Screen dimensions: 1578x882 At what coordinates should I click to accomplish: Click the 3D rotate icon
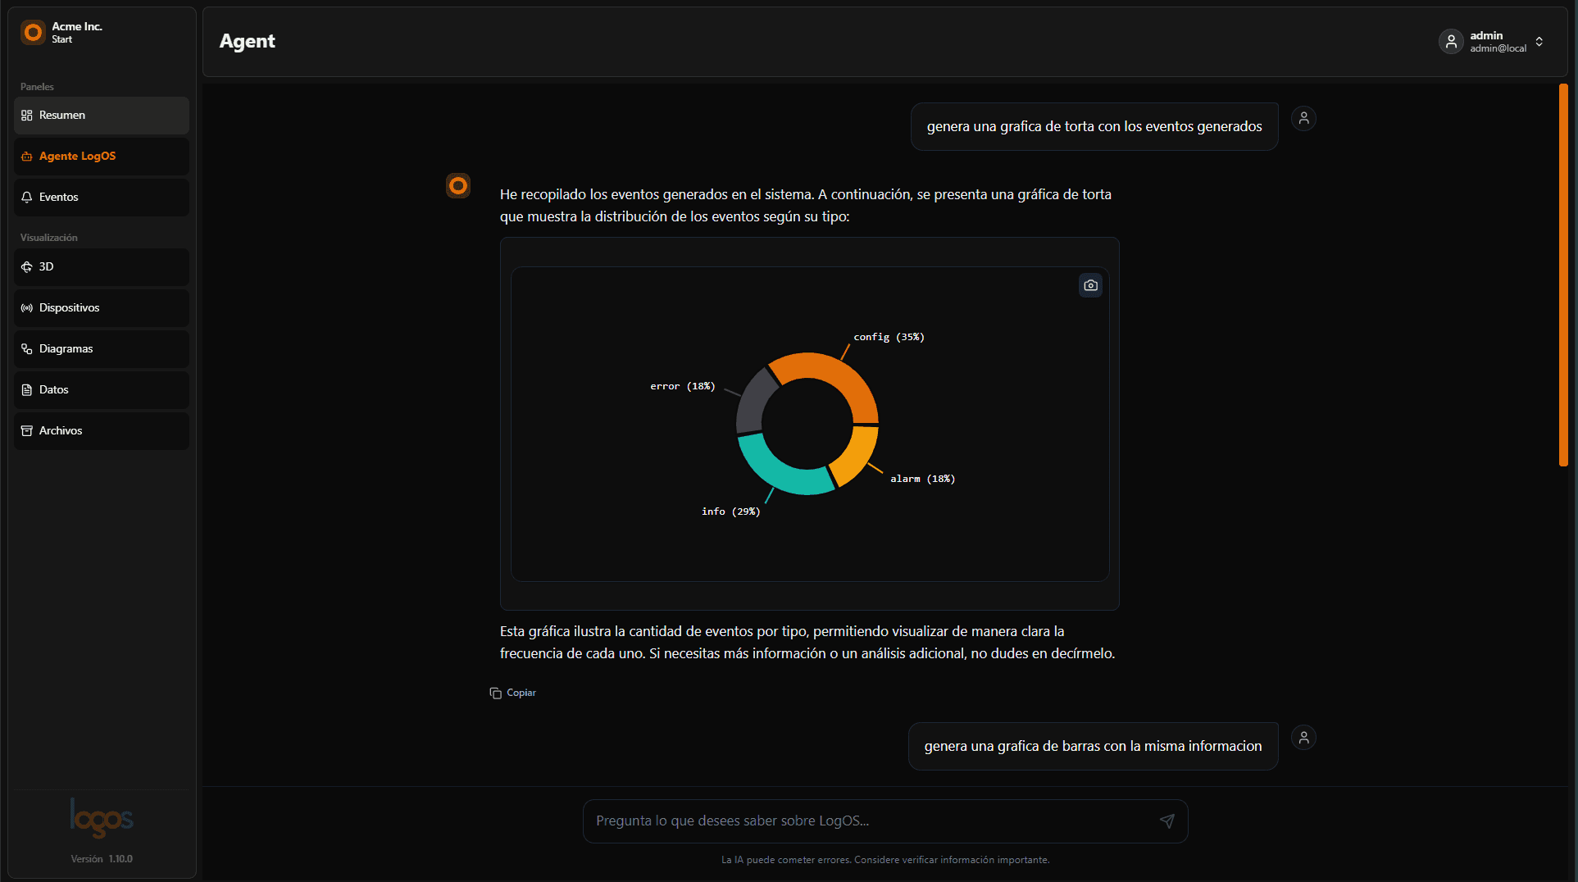(x=27, y=267)
